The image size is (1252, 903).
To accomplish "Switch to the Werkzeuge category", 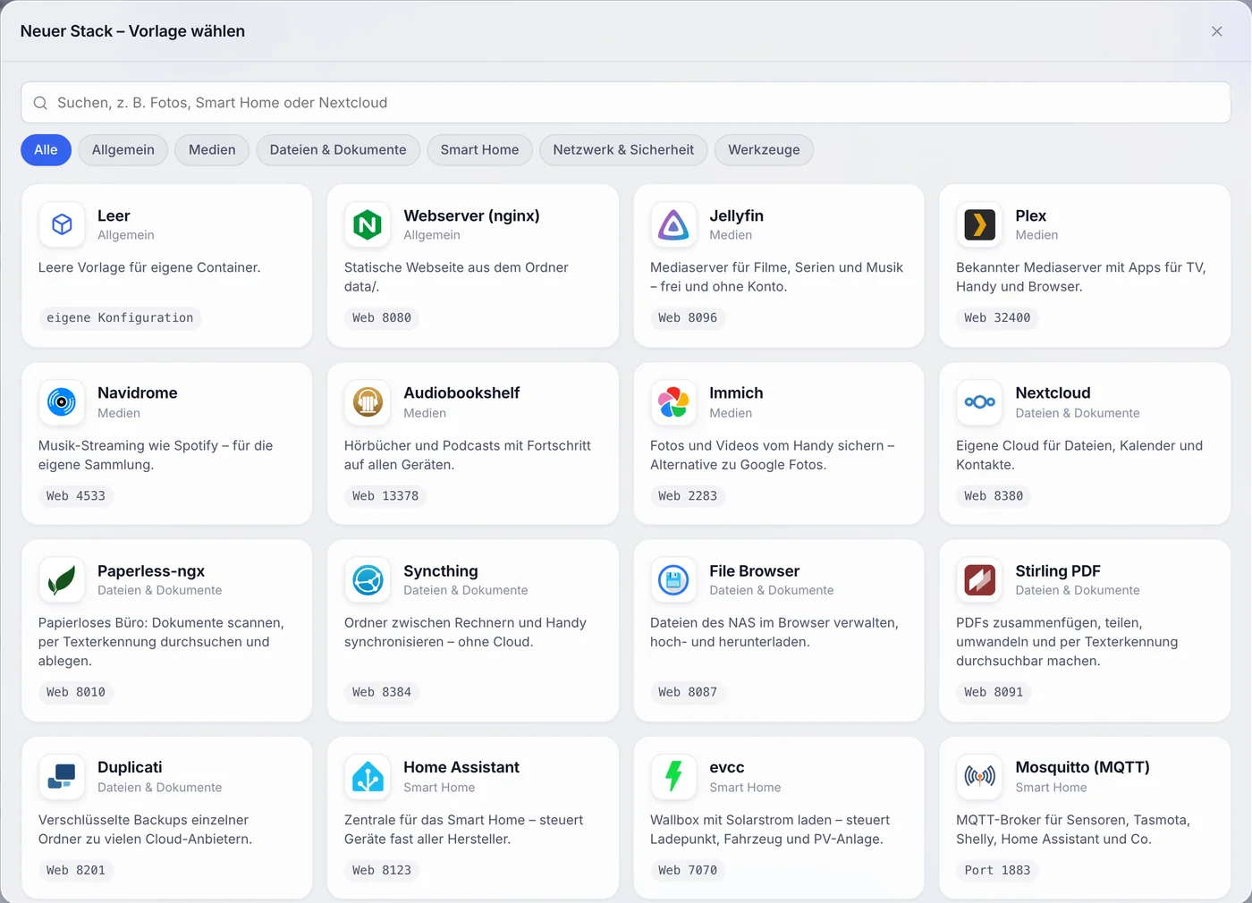I will click(x=764, y=150).
